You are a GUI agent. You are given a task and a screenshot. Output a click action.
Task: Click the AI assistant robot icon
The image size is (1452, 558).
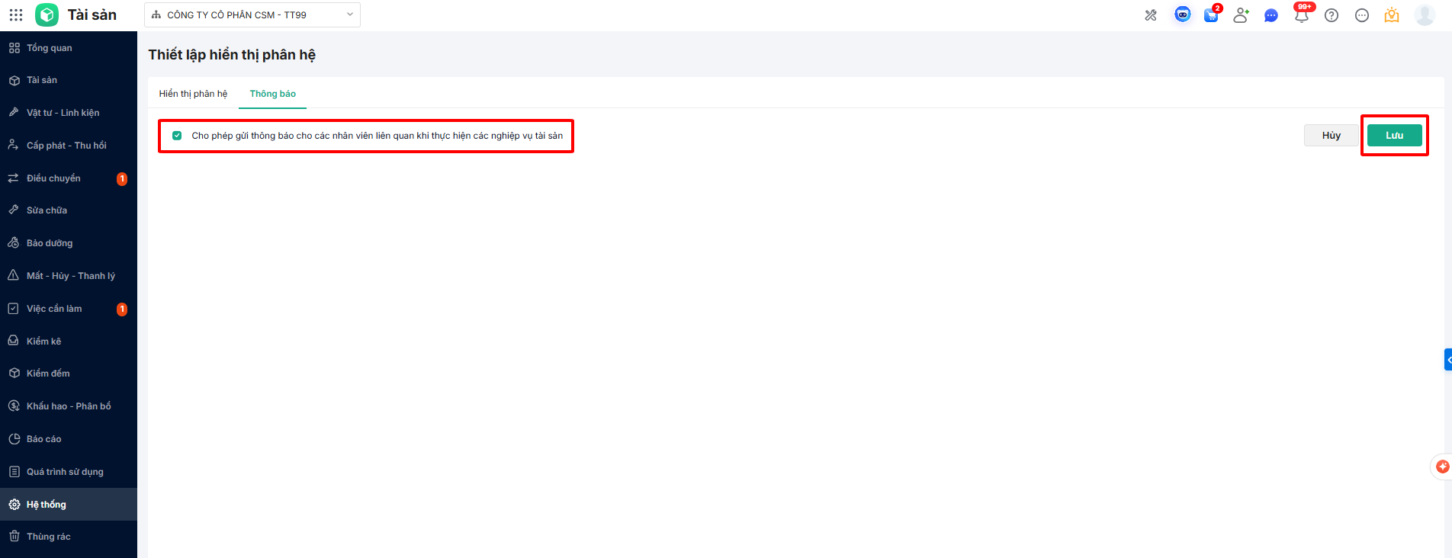(1182, 14)
